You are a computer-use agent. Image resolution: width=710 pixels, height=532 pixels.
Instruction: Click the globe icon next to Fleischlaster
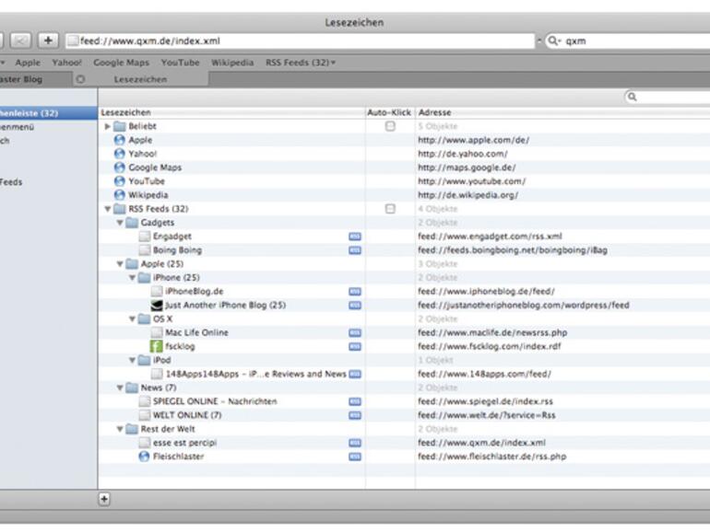[x=144, y=457]
